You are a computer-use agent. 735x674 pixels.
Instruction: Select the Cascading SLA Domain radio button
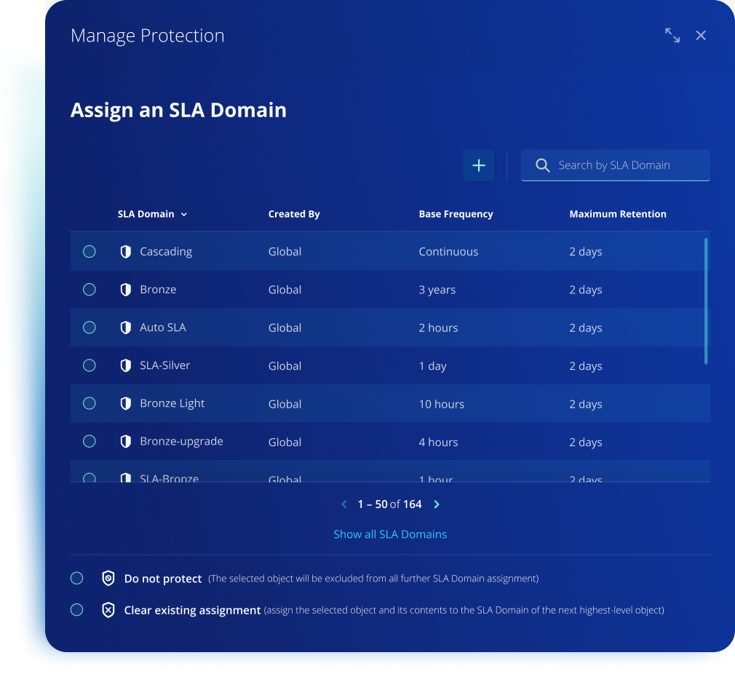point(89,251)
